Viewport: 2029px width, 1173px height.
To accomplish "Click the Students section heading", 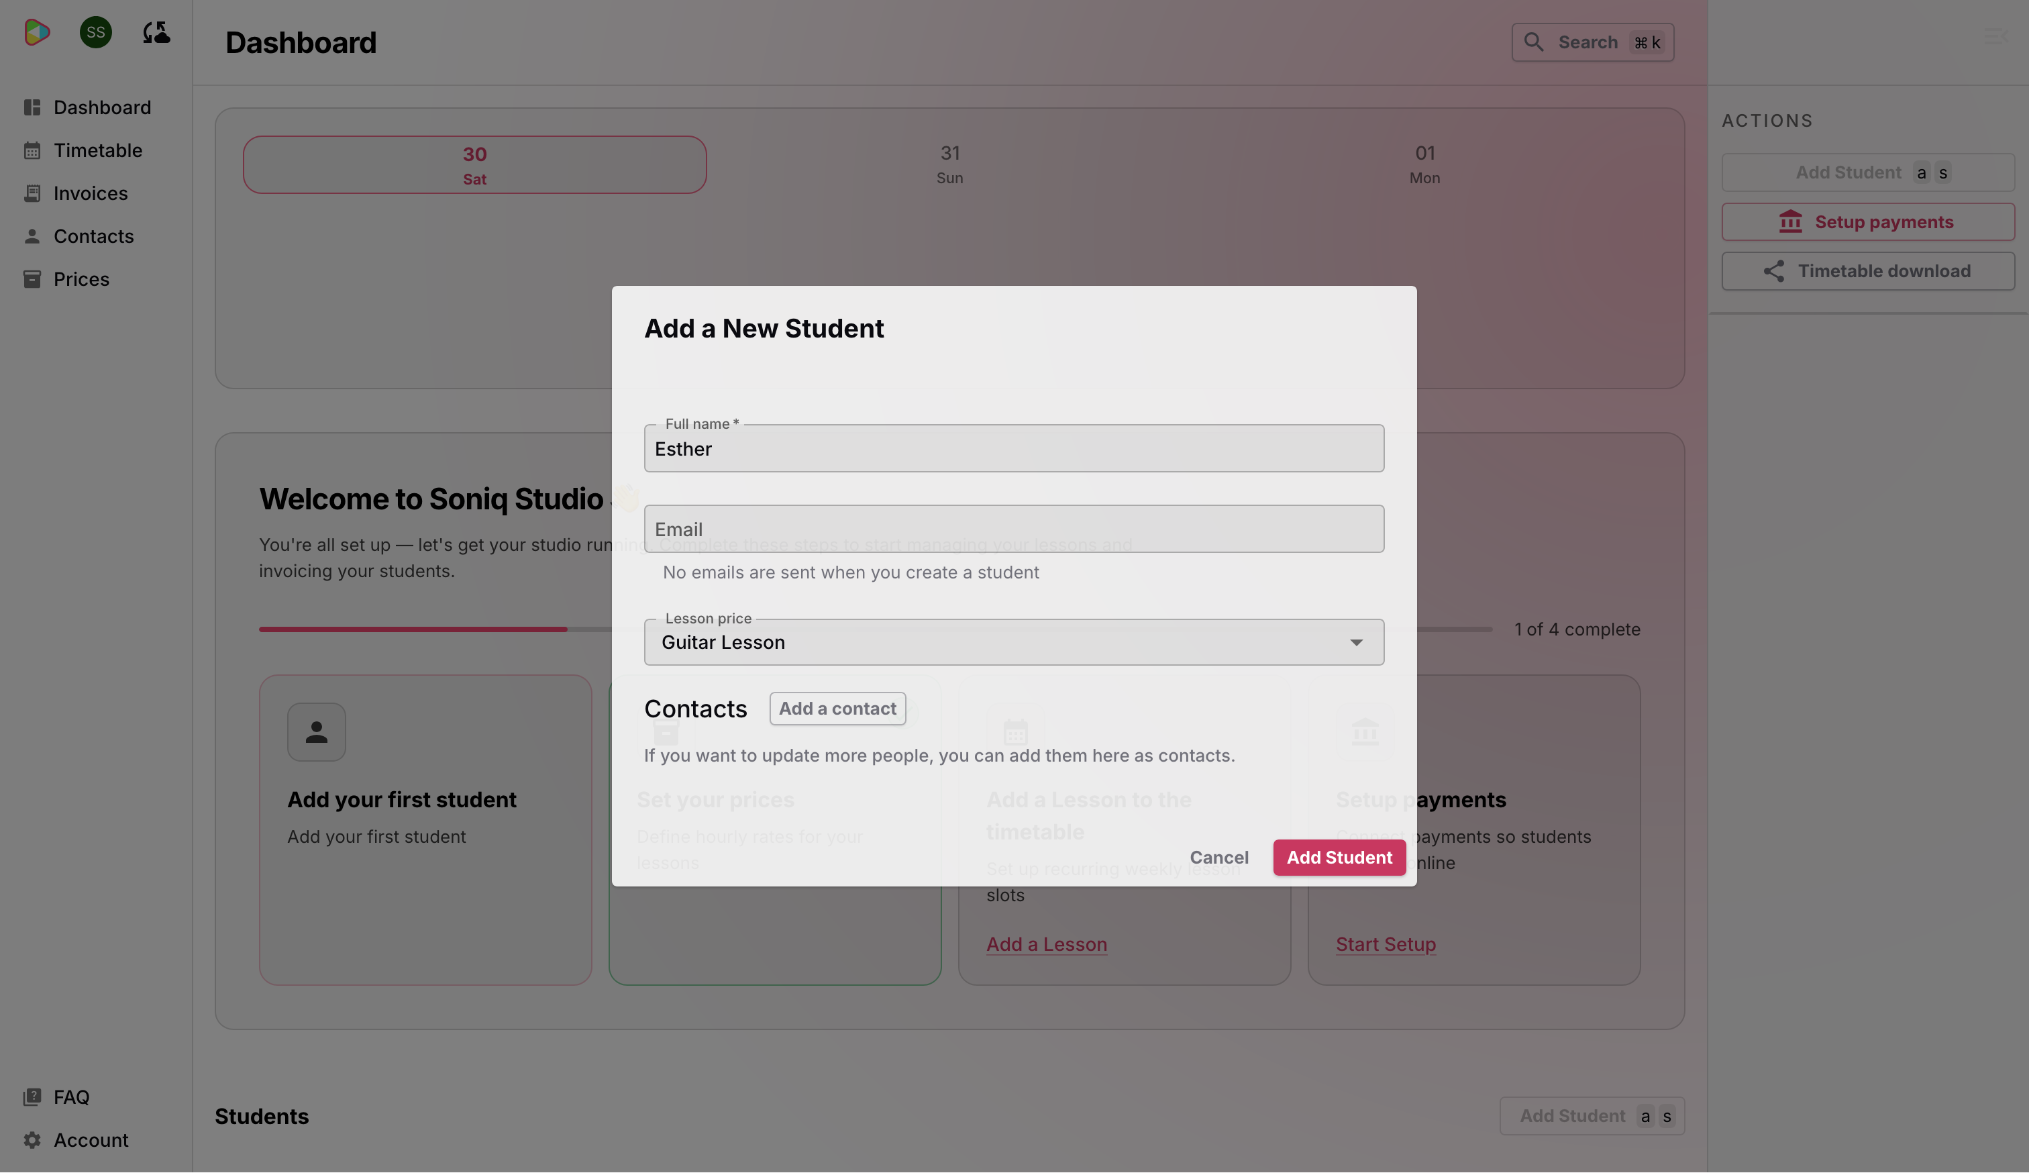I will tap(262, 1116).
